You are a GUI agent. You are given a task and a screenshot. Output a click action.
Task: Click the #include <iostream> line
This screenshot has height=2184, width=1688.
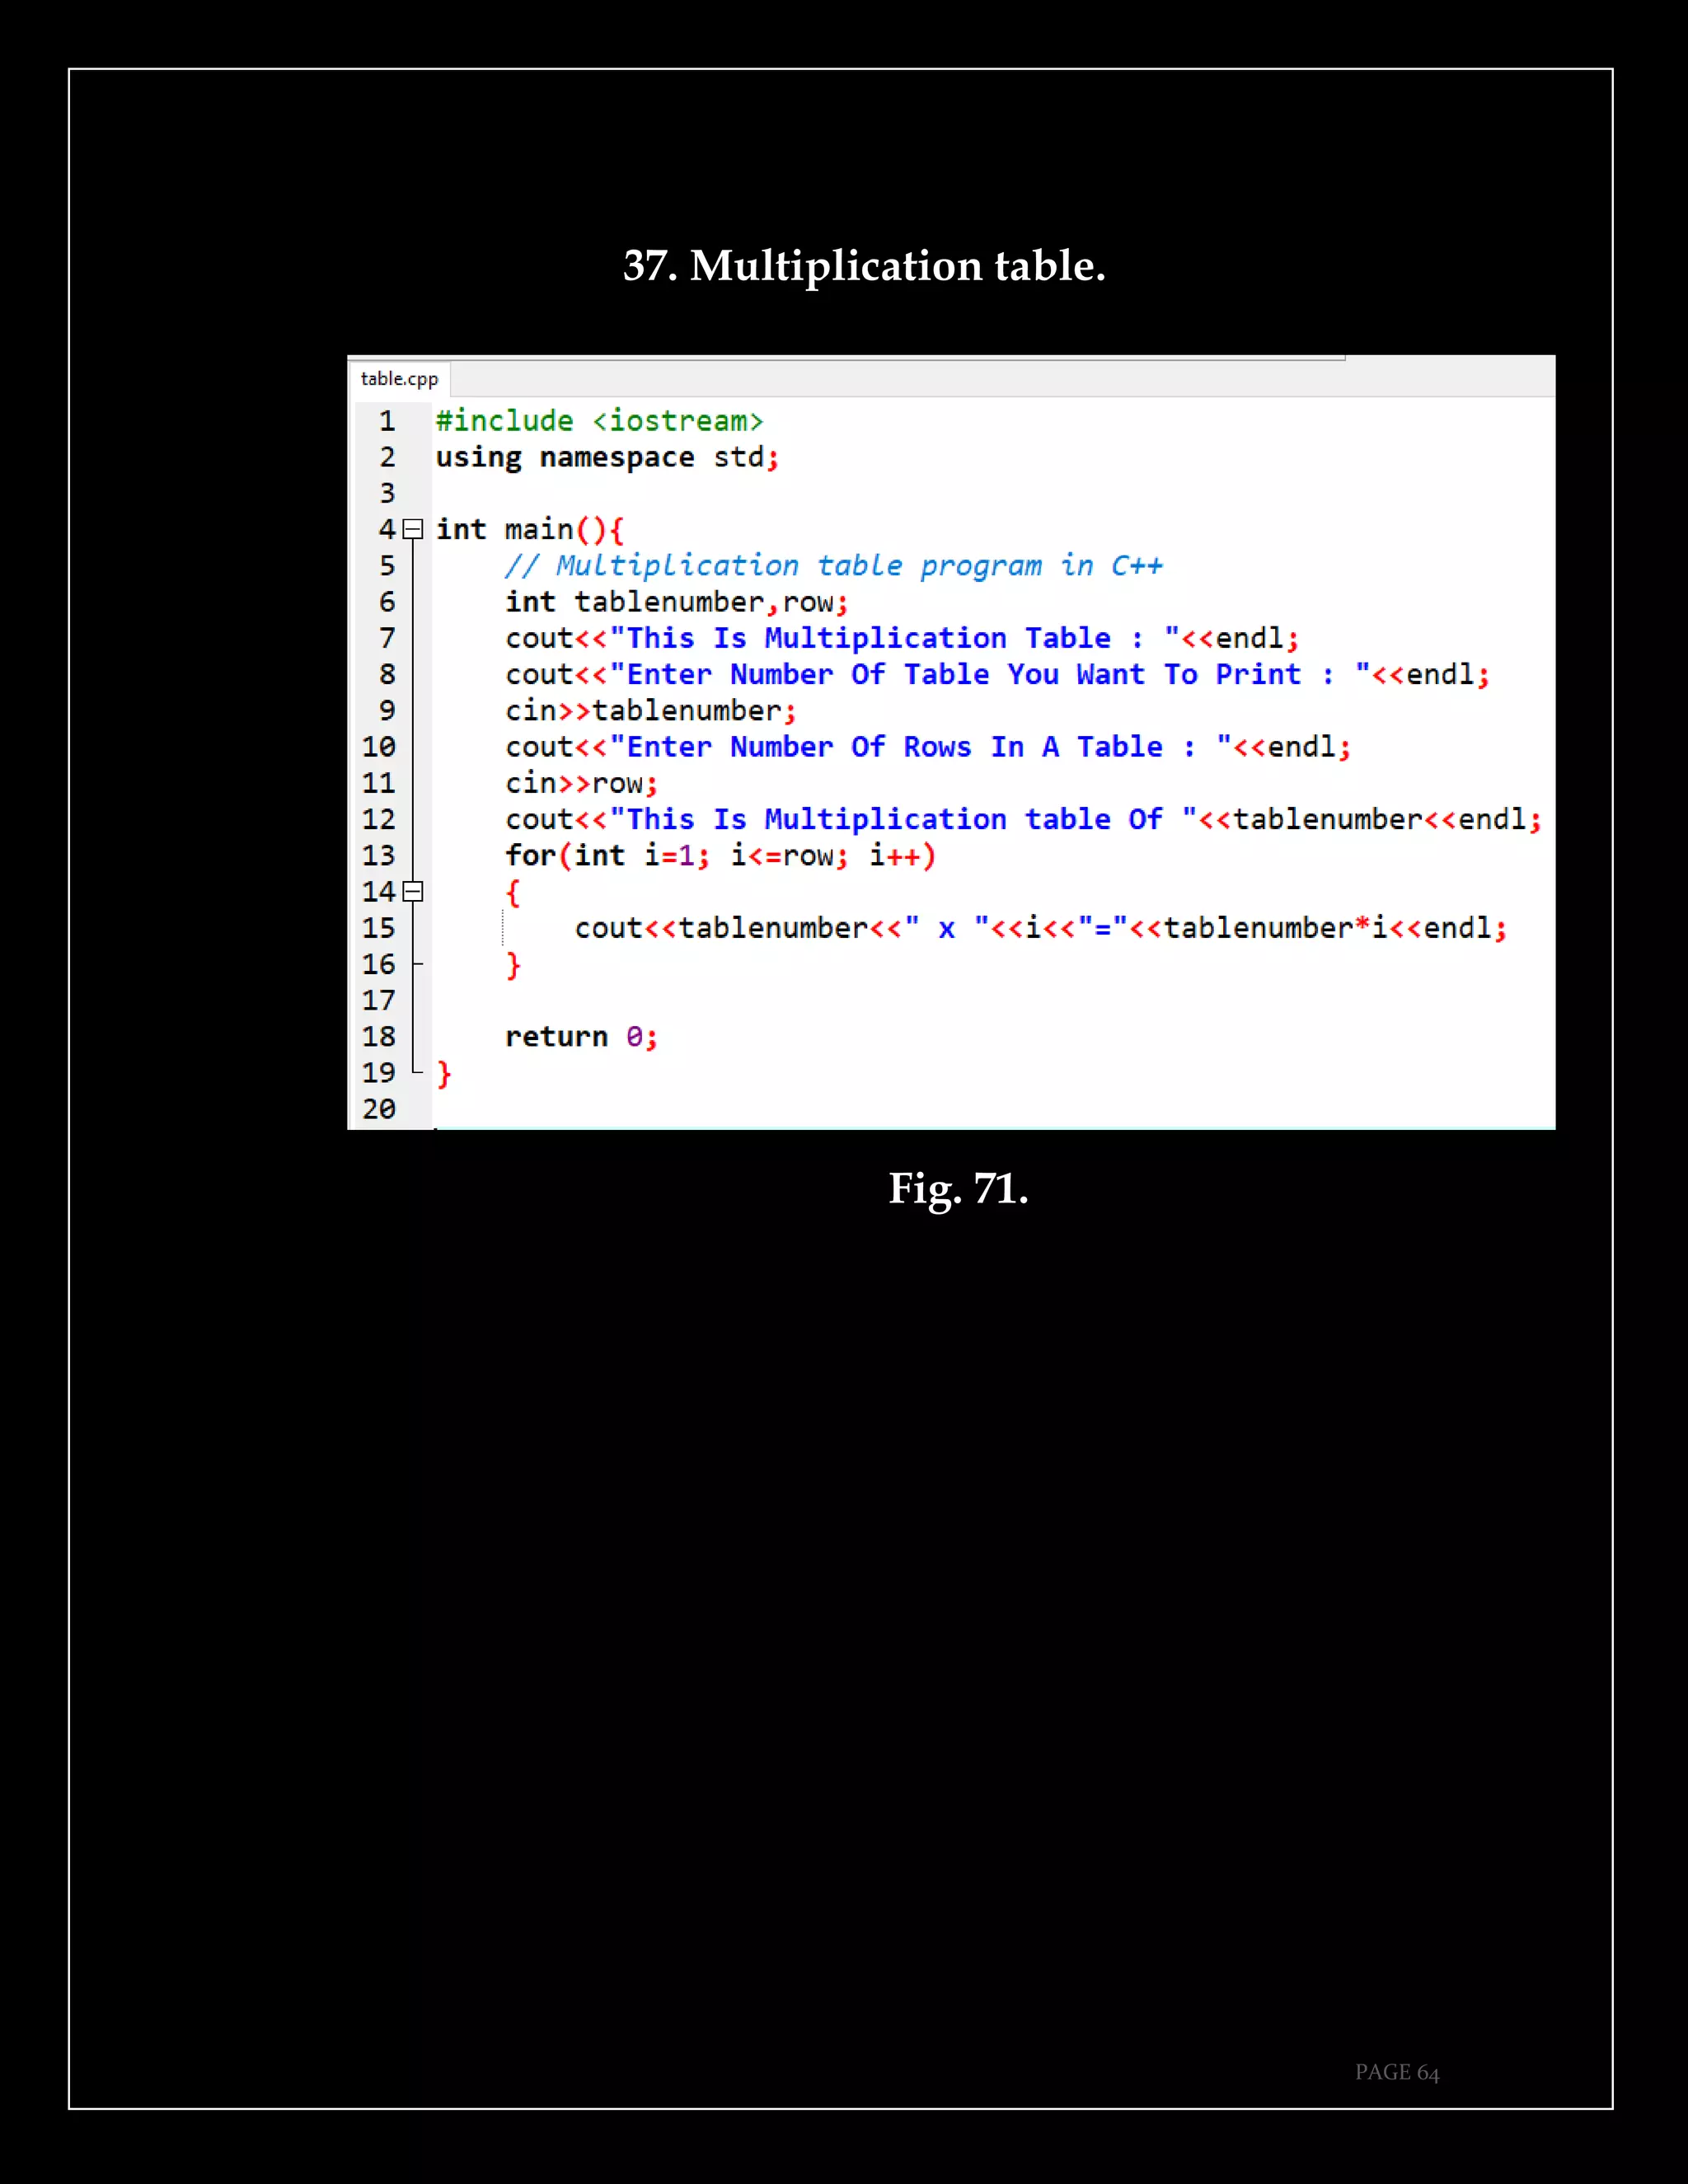[599, 421]
